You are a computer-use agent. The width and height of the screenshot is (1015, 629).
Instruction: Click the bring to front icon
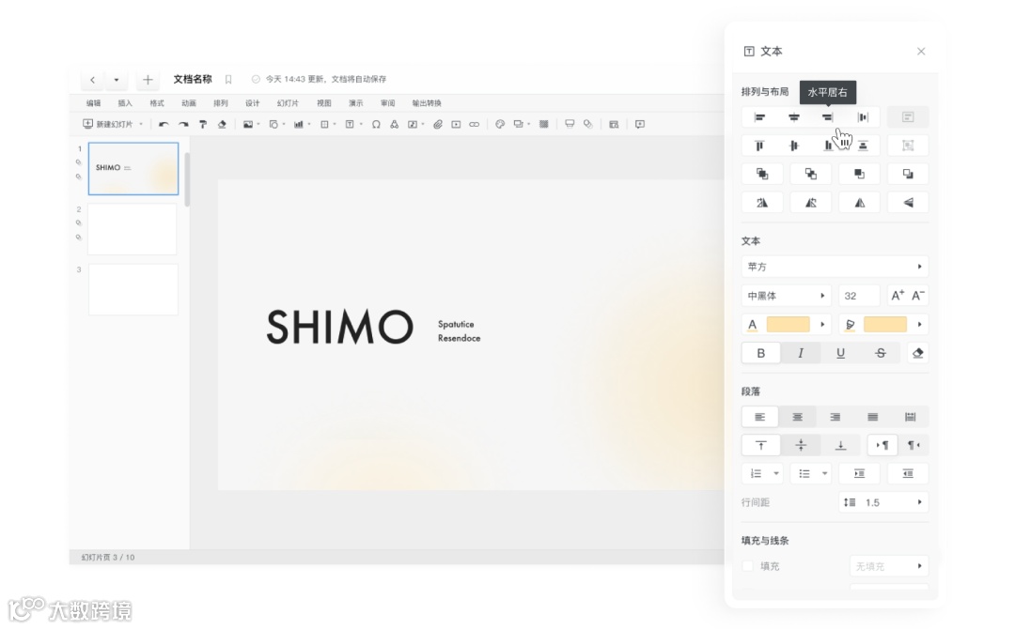click(x=762, y=174)
